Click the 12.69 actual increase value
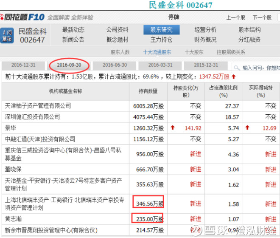This screenshot has height=238, width=280. (269, 128)
